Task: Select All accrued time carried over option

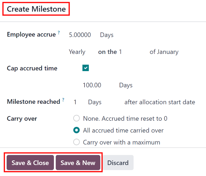Action: 76,130
